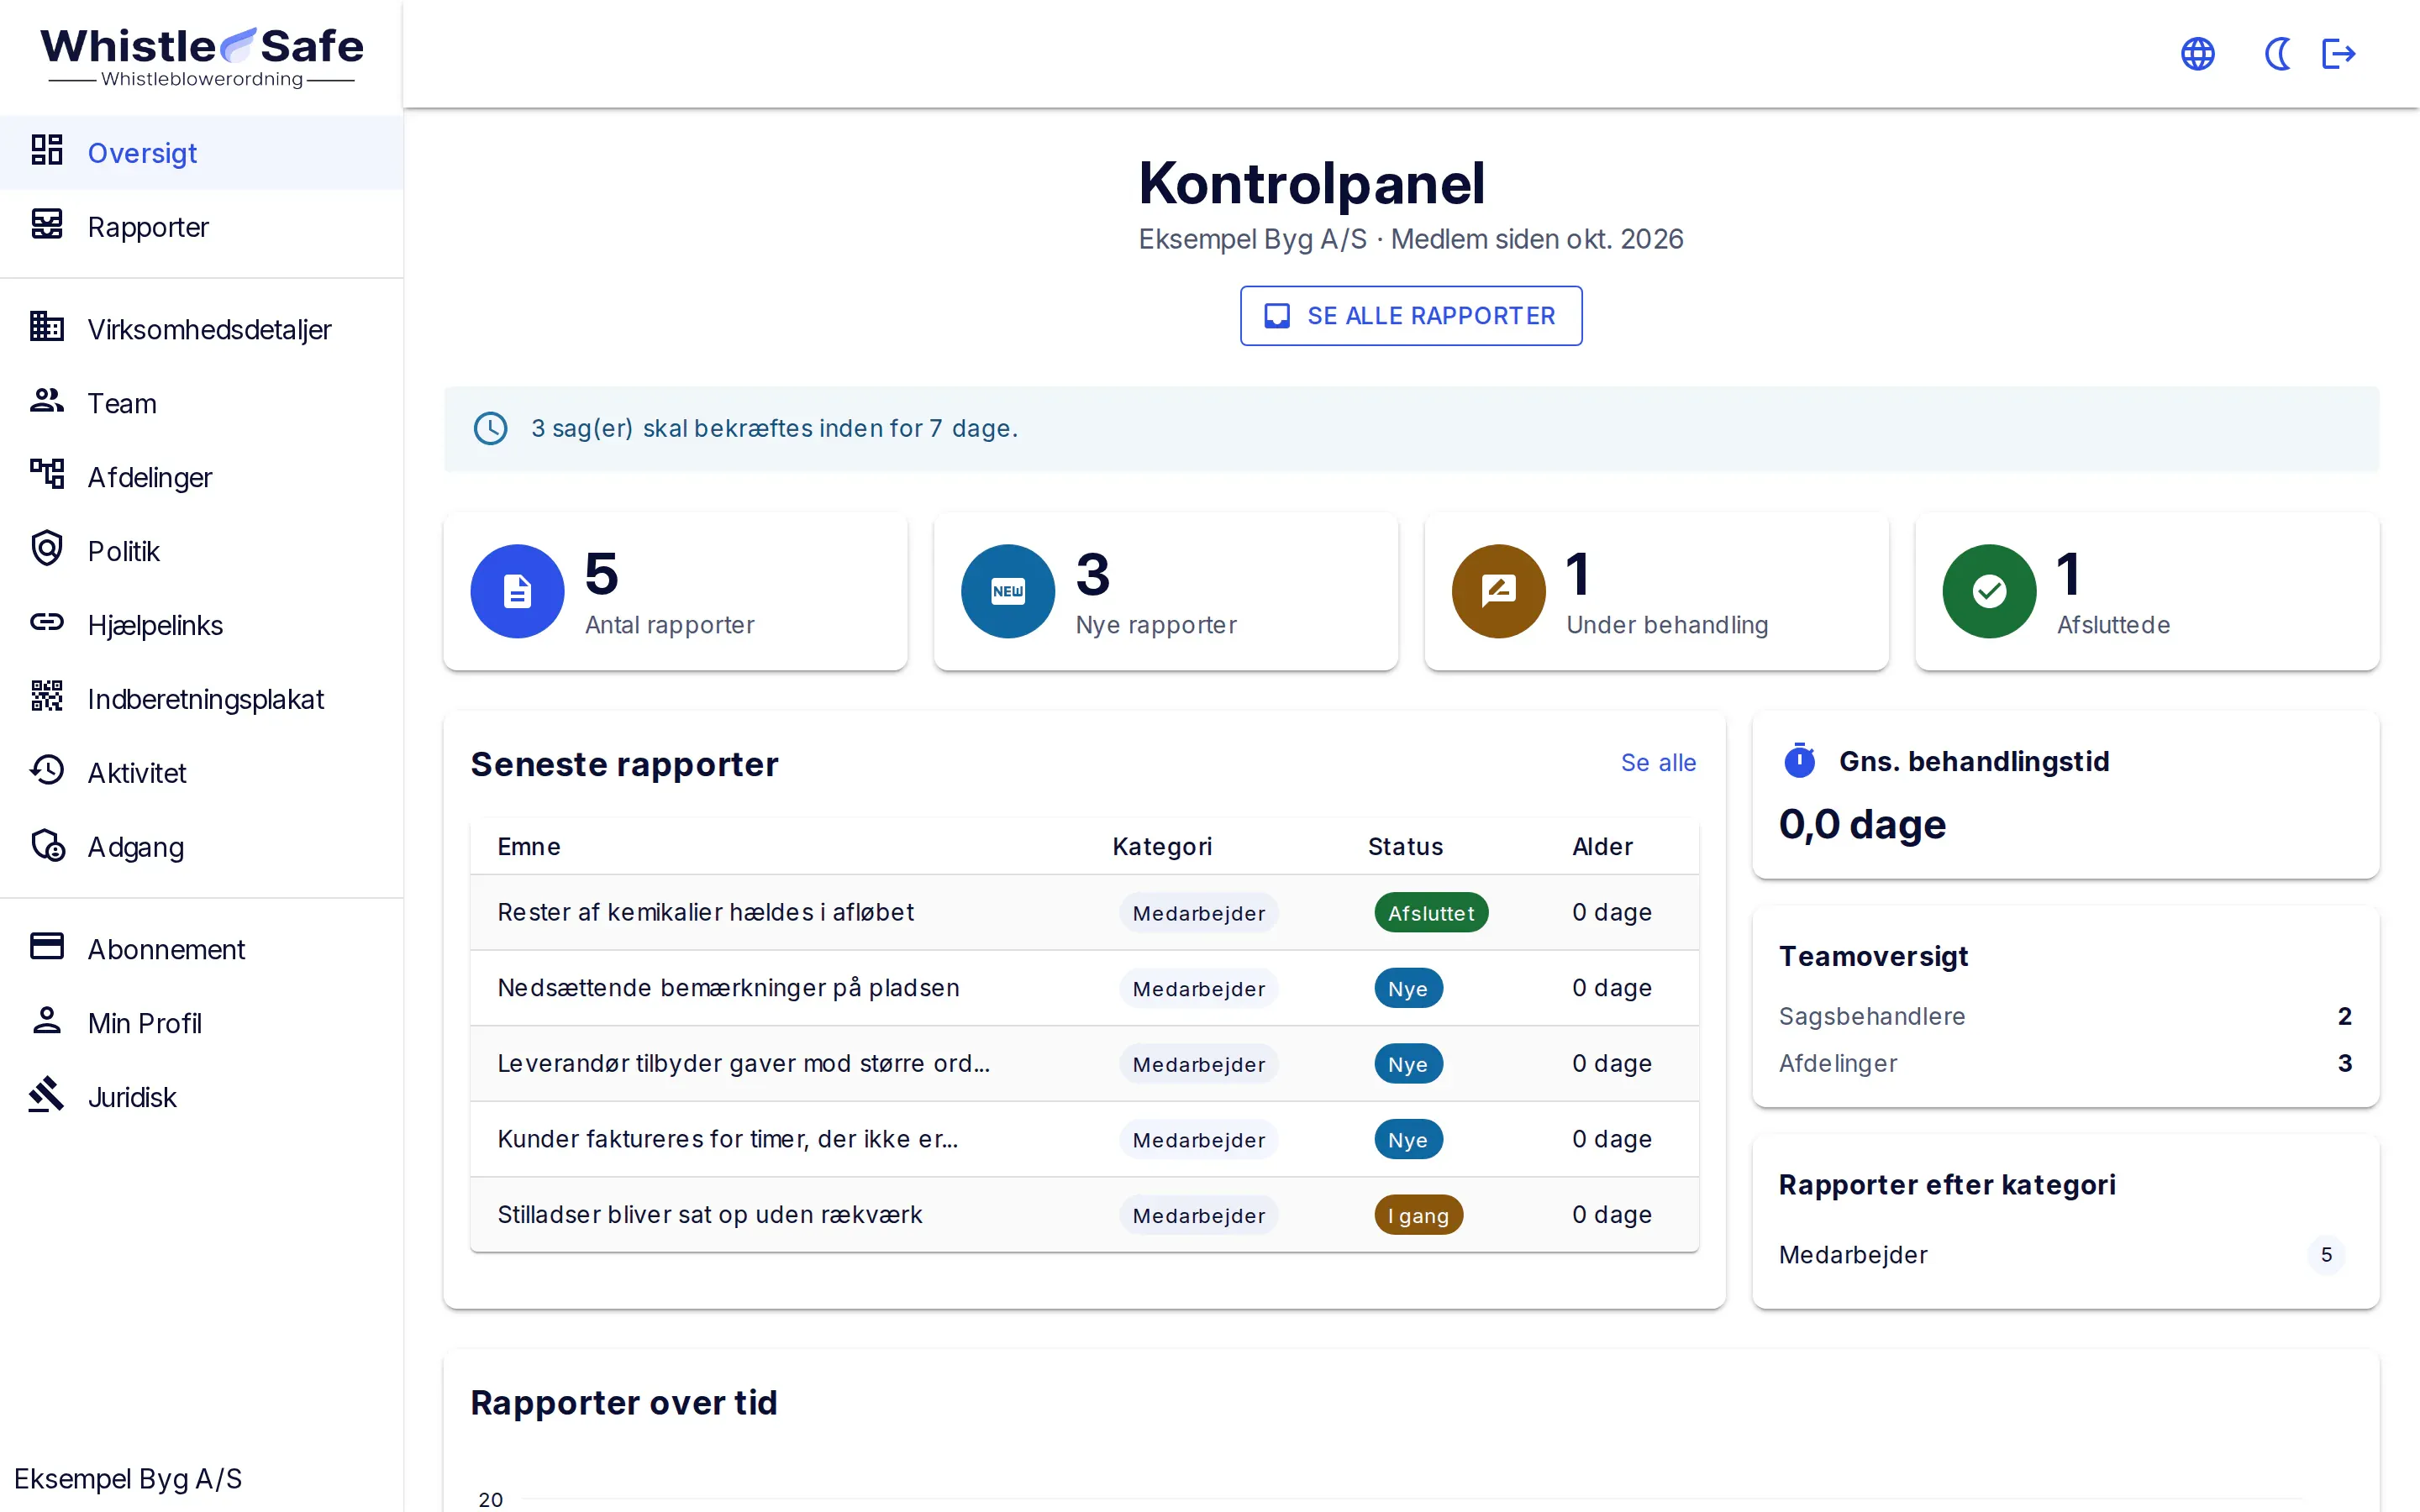Click the Indberetningsplakat QR code icon
The width and height of the screenshot is (2420, 1512).
click(47, 697)
